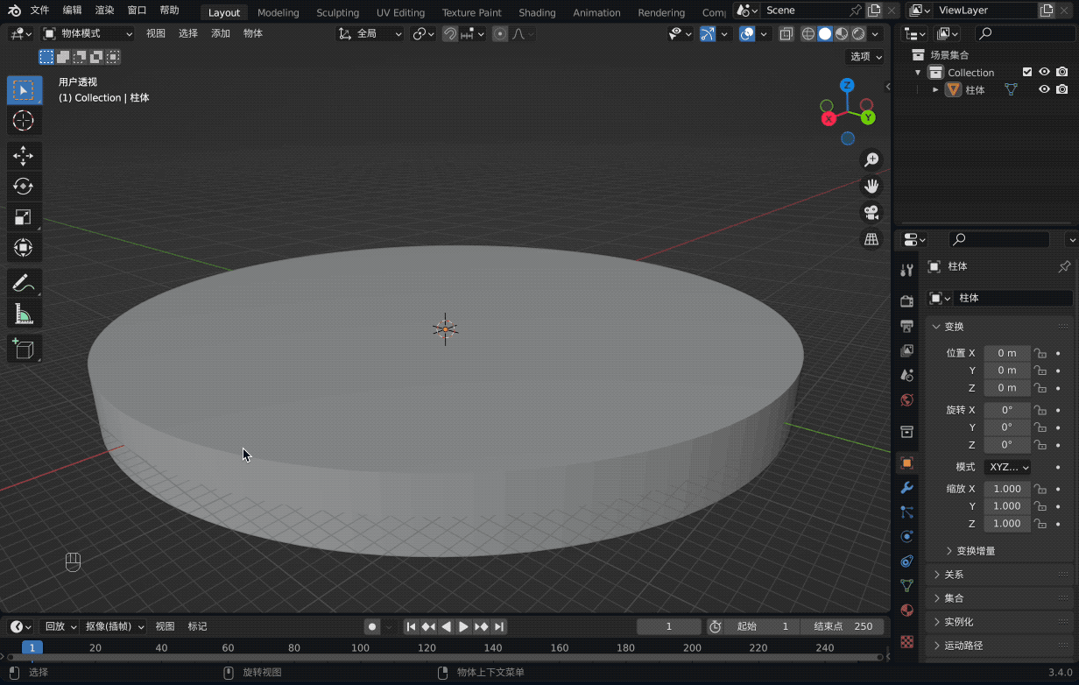Pick the Annotate pencil tool

24,283
